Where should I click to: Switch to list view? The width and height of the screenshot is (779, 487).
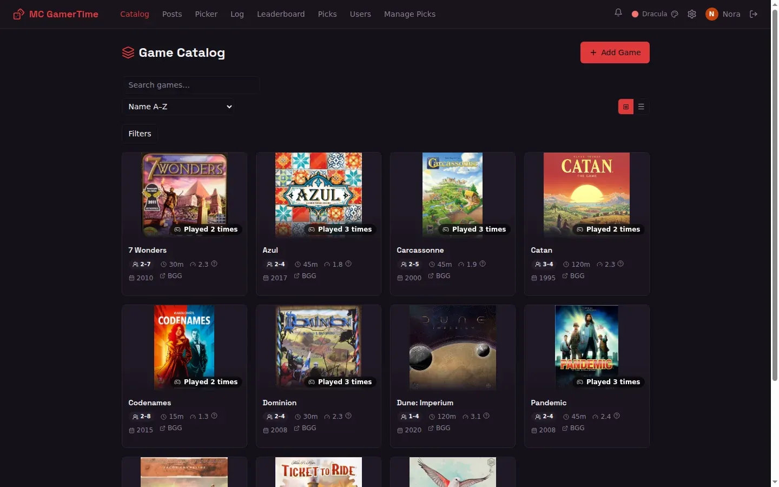point(641,107)
